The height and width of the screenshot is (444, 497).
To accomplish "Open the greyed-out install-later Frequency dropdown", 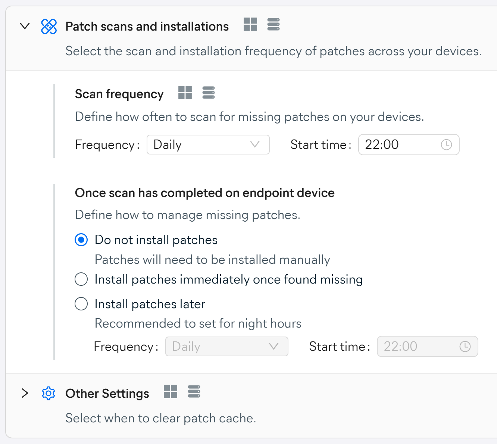I will [226, 347].
